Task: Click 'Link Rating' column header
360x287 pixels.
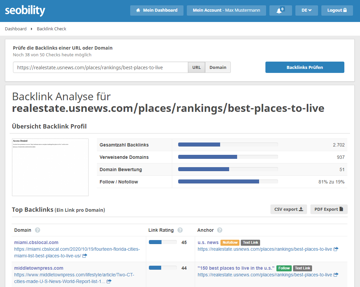Action: 161,230
